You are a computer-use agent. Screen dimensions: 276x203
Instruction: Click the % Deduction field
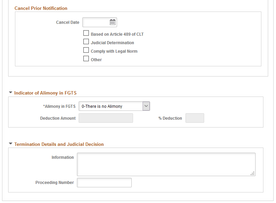coord(195,118)
